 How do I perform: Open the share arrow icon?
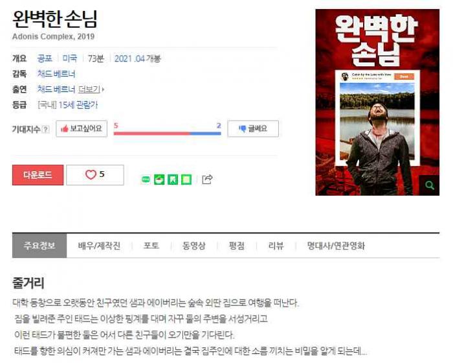click(x=207, y=180)
